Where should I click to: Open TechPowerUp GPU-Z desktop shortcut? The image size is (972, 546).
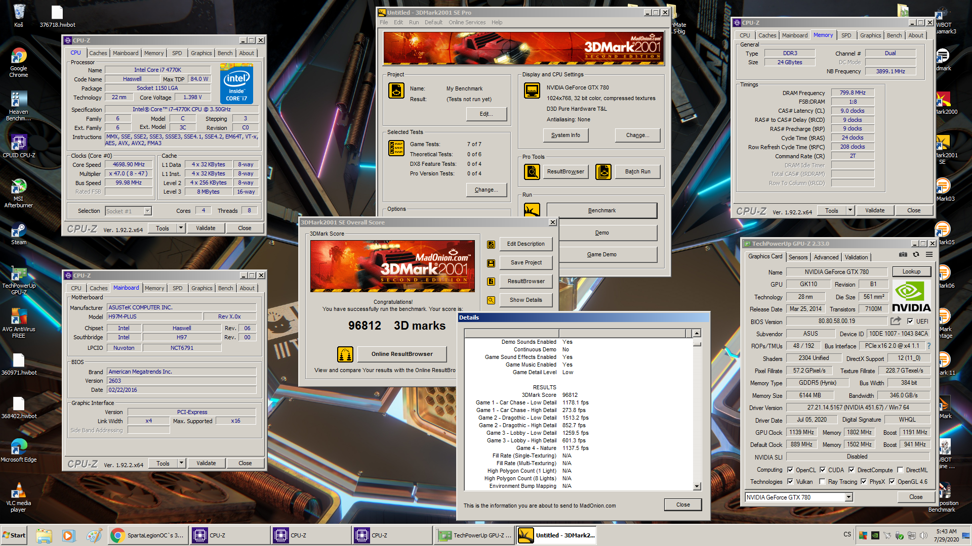[x=19, y=280]
